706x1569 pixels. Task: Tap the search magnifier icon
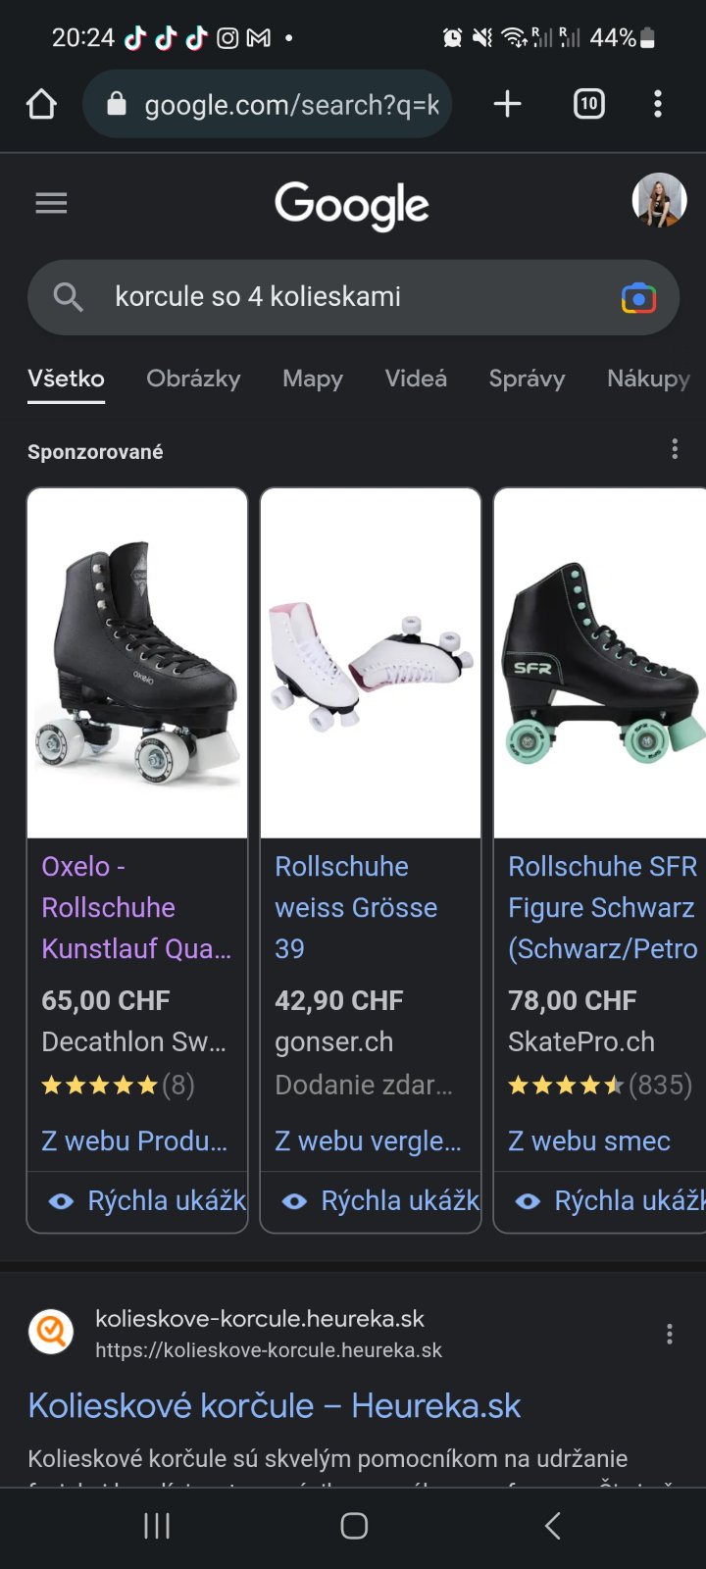68,296
